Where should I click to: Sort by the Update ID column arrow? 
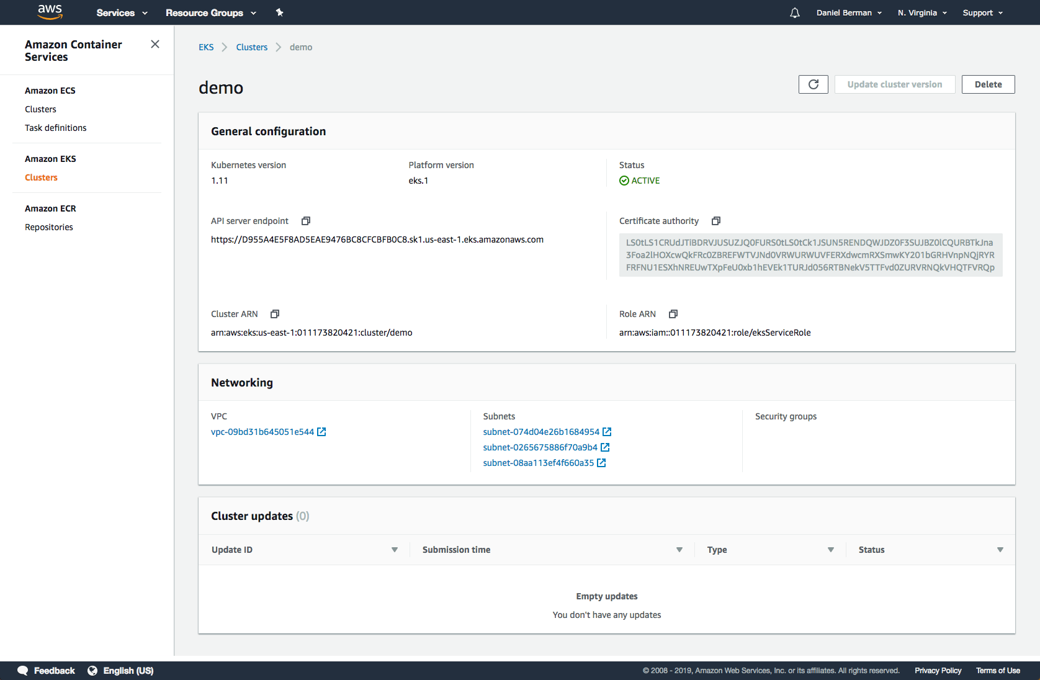[x=395, y=550]
